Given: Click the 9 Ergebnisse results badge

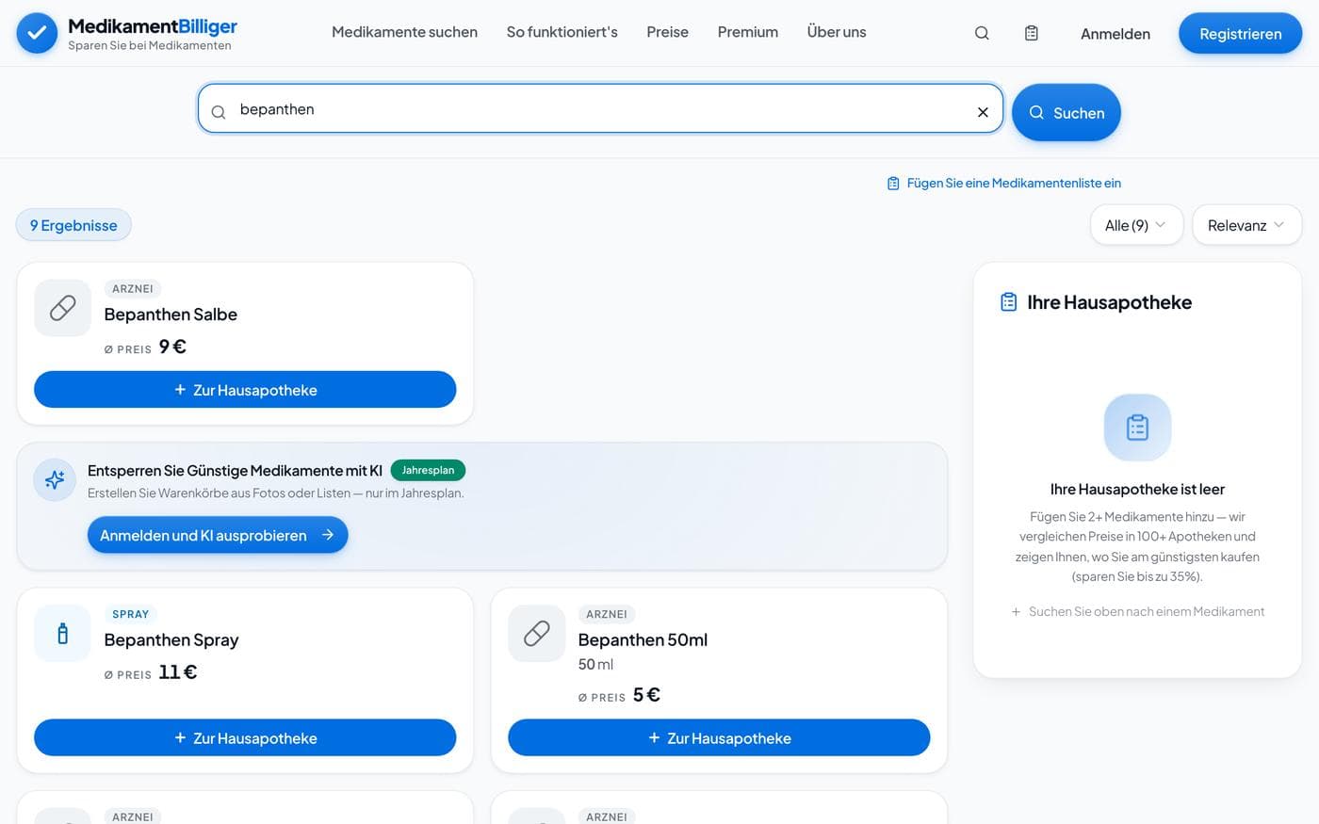Looking at the screenshot, I should 73,225.
